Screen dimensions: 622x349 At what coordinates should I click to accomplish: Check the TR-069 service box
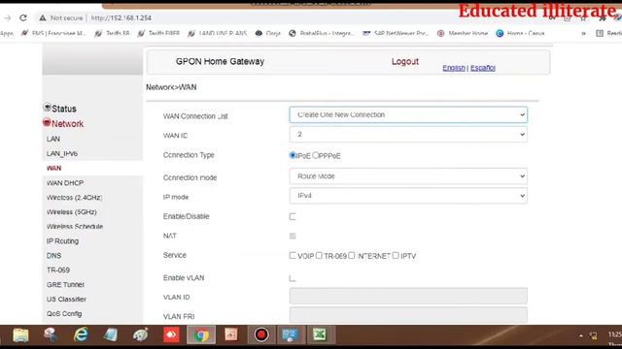point(319,255)
